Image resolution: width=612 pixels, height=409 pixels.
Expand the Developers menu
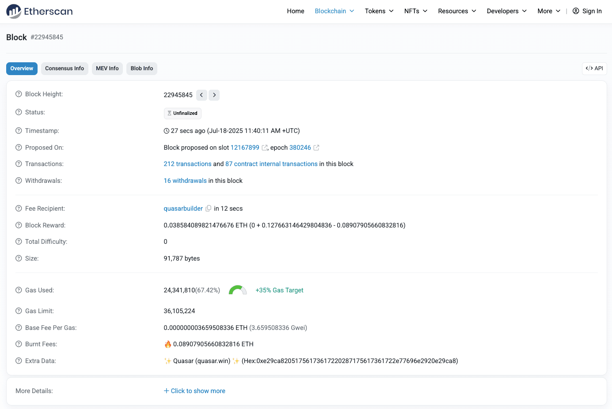(x=506, y=11)
